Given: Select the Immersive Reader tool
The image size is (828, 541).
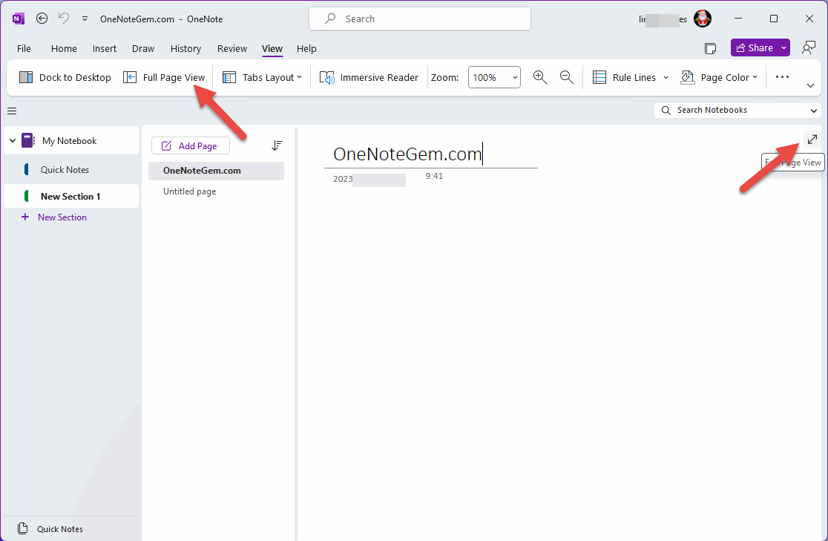Looking at the screenshot, I should coord(368,77).
